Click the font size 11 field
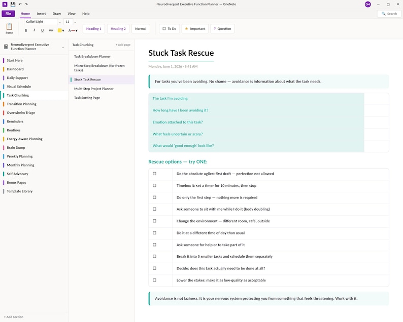Image resolution: width=403 pixels, height=322 pixels. coord(68,22)
